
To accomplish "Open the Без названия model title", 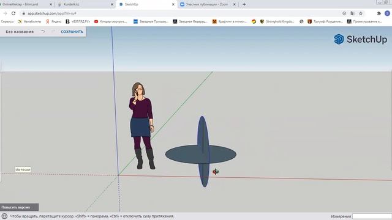I will [x=20, y=32].
